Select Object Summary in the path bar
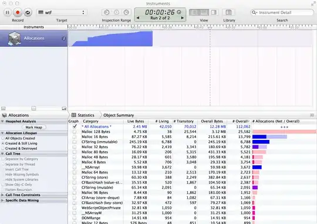 click(119, 115)
